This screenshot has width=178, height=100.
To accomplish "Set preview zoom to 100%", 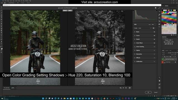I will [x=13, y=88].
